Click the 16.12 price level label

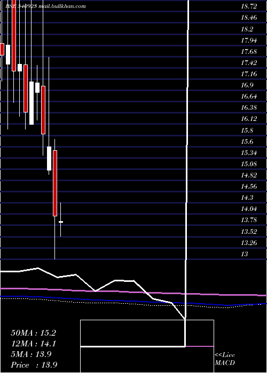[249, 119]
